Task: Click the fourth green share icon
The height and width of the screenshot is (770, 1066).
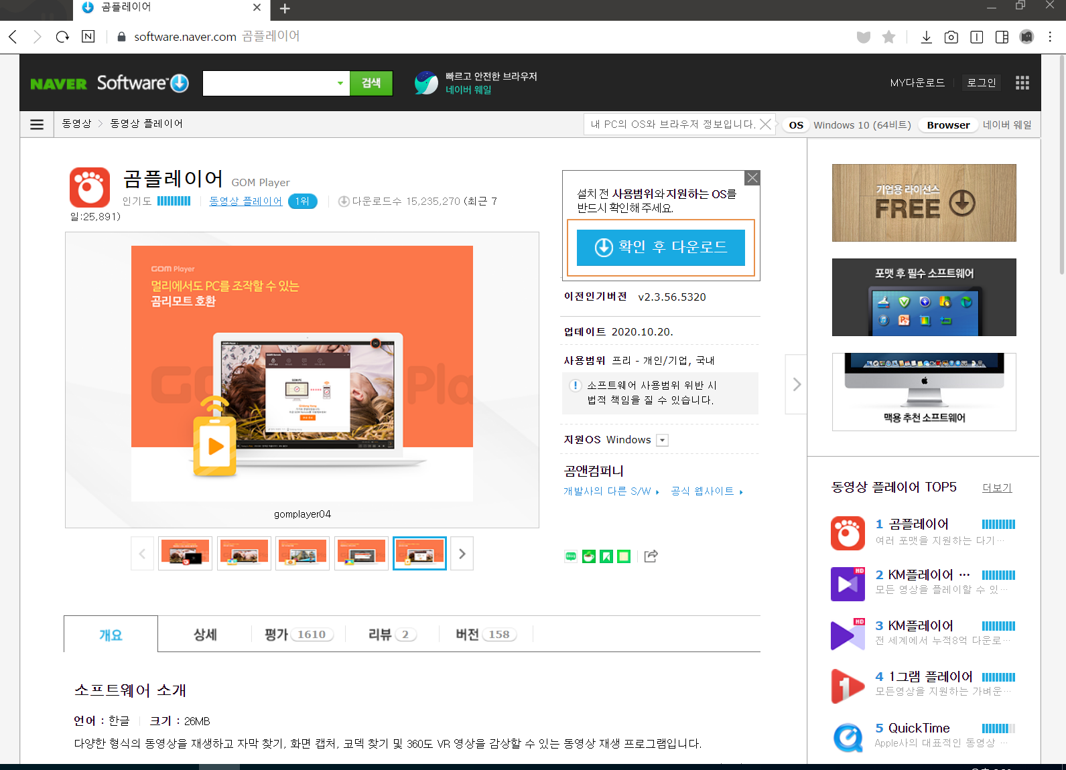Action: click(624, 556)
